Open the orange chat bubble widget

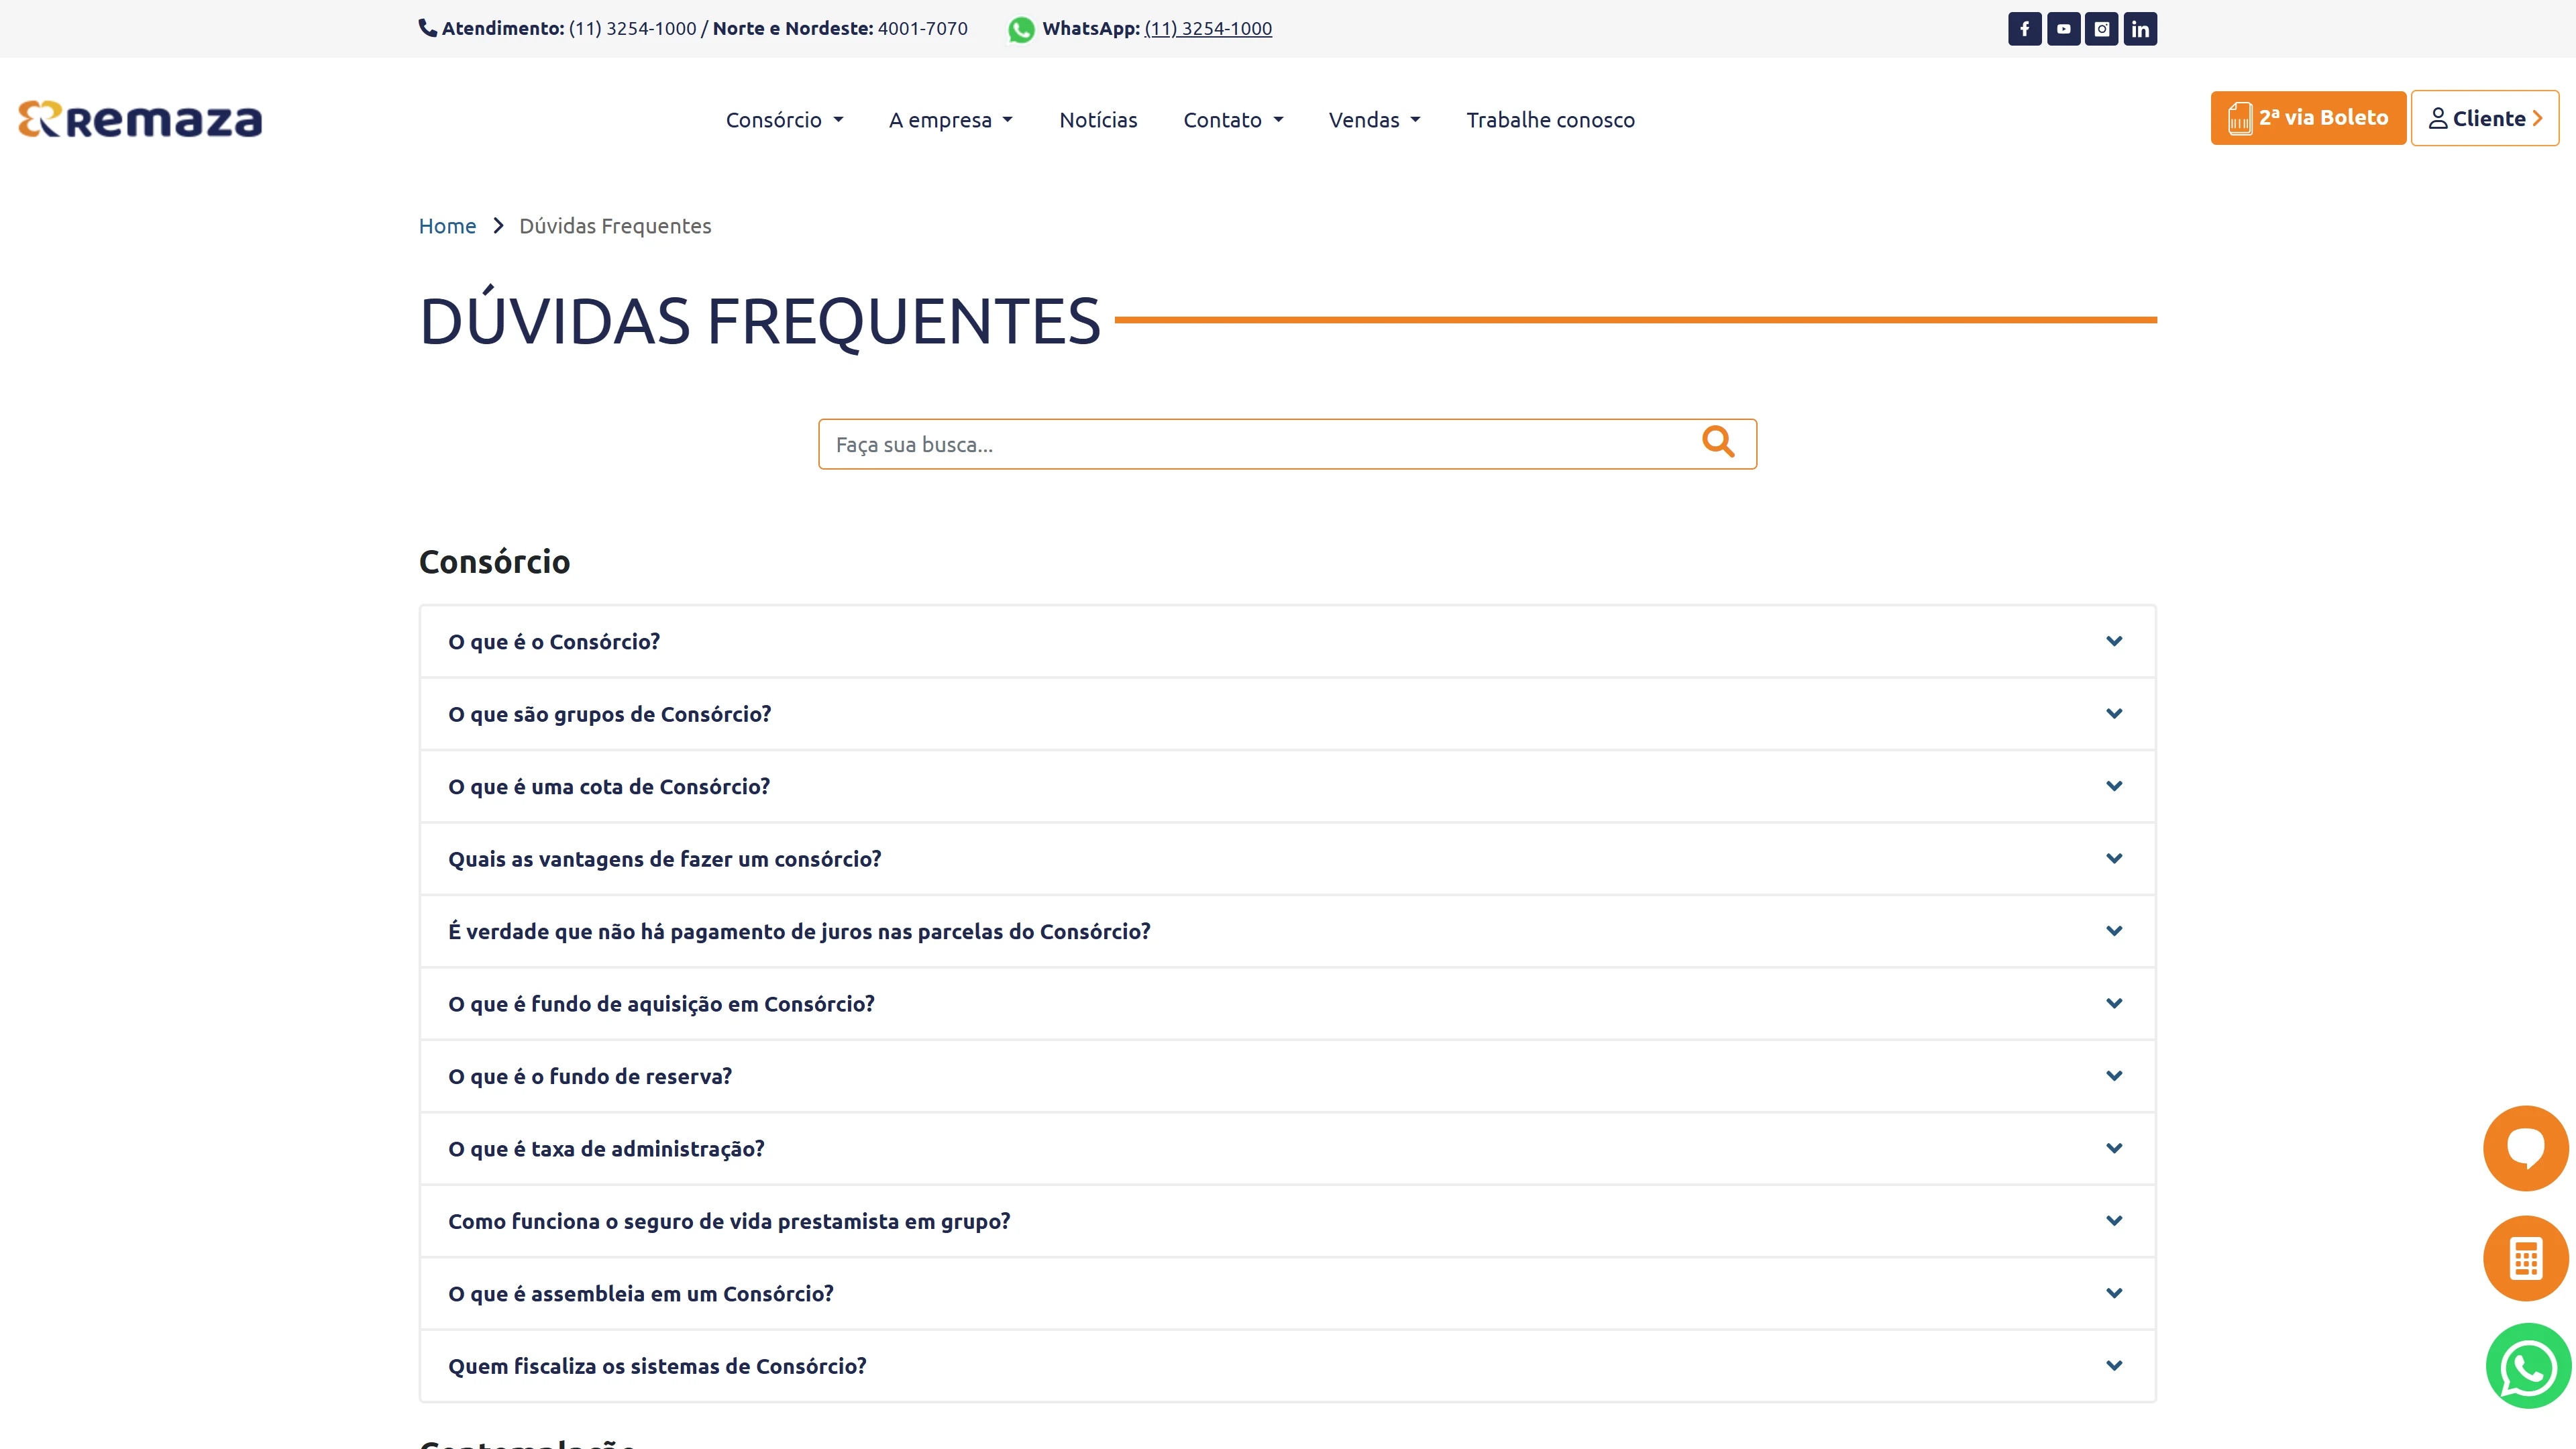click(x=2526, y=1148)
